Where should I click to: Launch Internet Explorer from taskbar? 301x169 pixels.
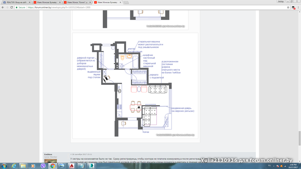tap(14, 166)
